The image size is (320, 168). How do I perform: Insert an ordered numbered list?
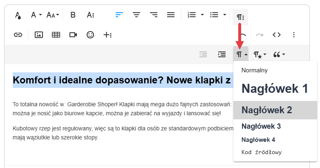tap(192, 15)
